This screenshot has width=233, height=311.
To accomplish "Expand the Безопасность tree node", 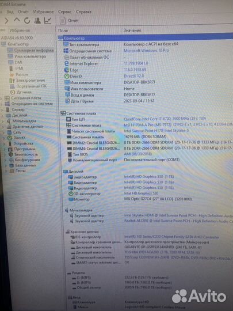I will (5, 154).
